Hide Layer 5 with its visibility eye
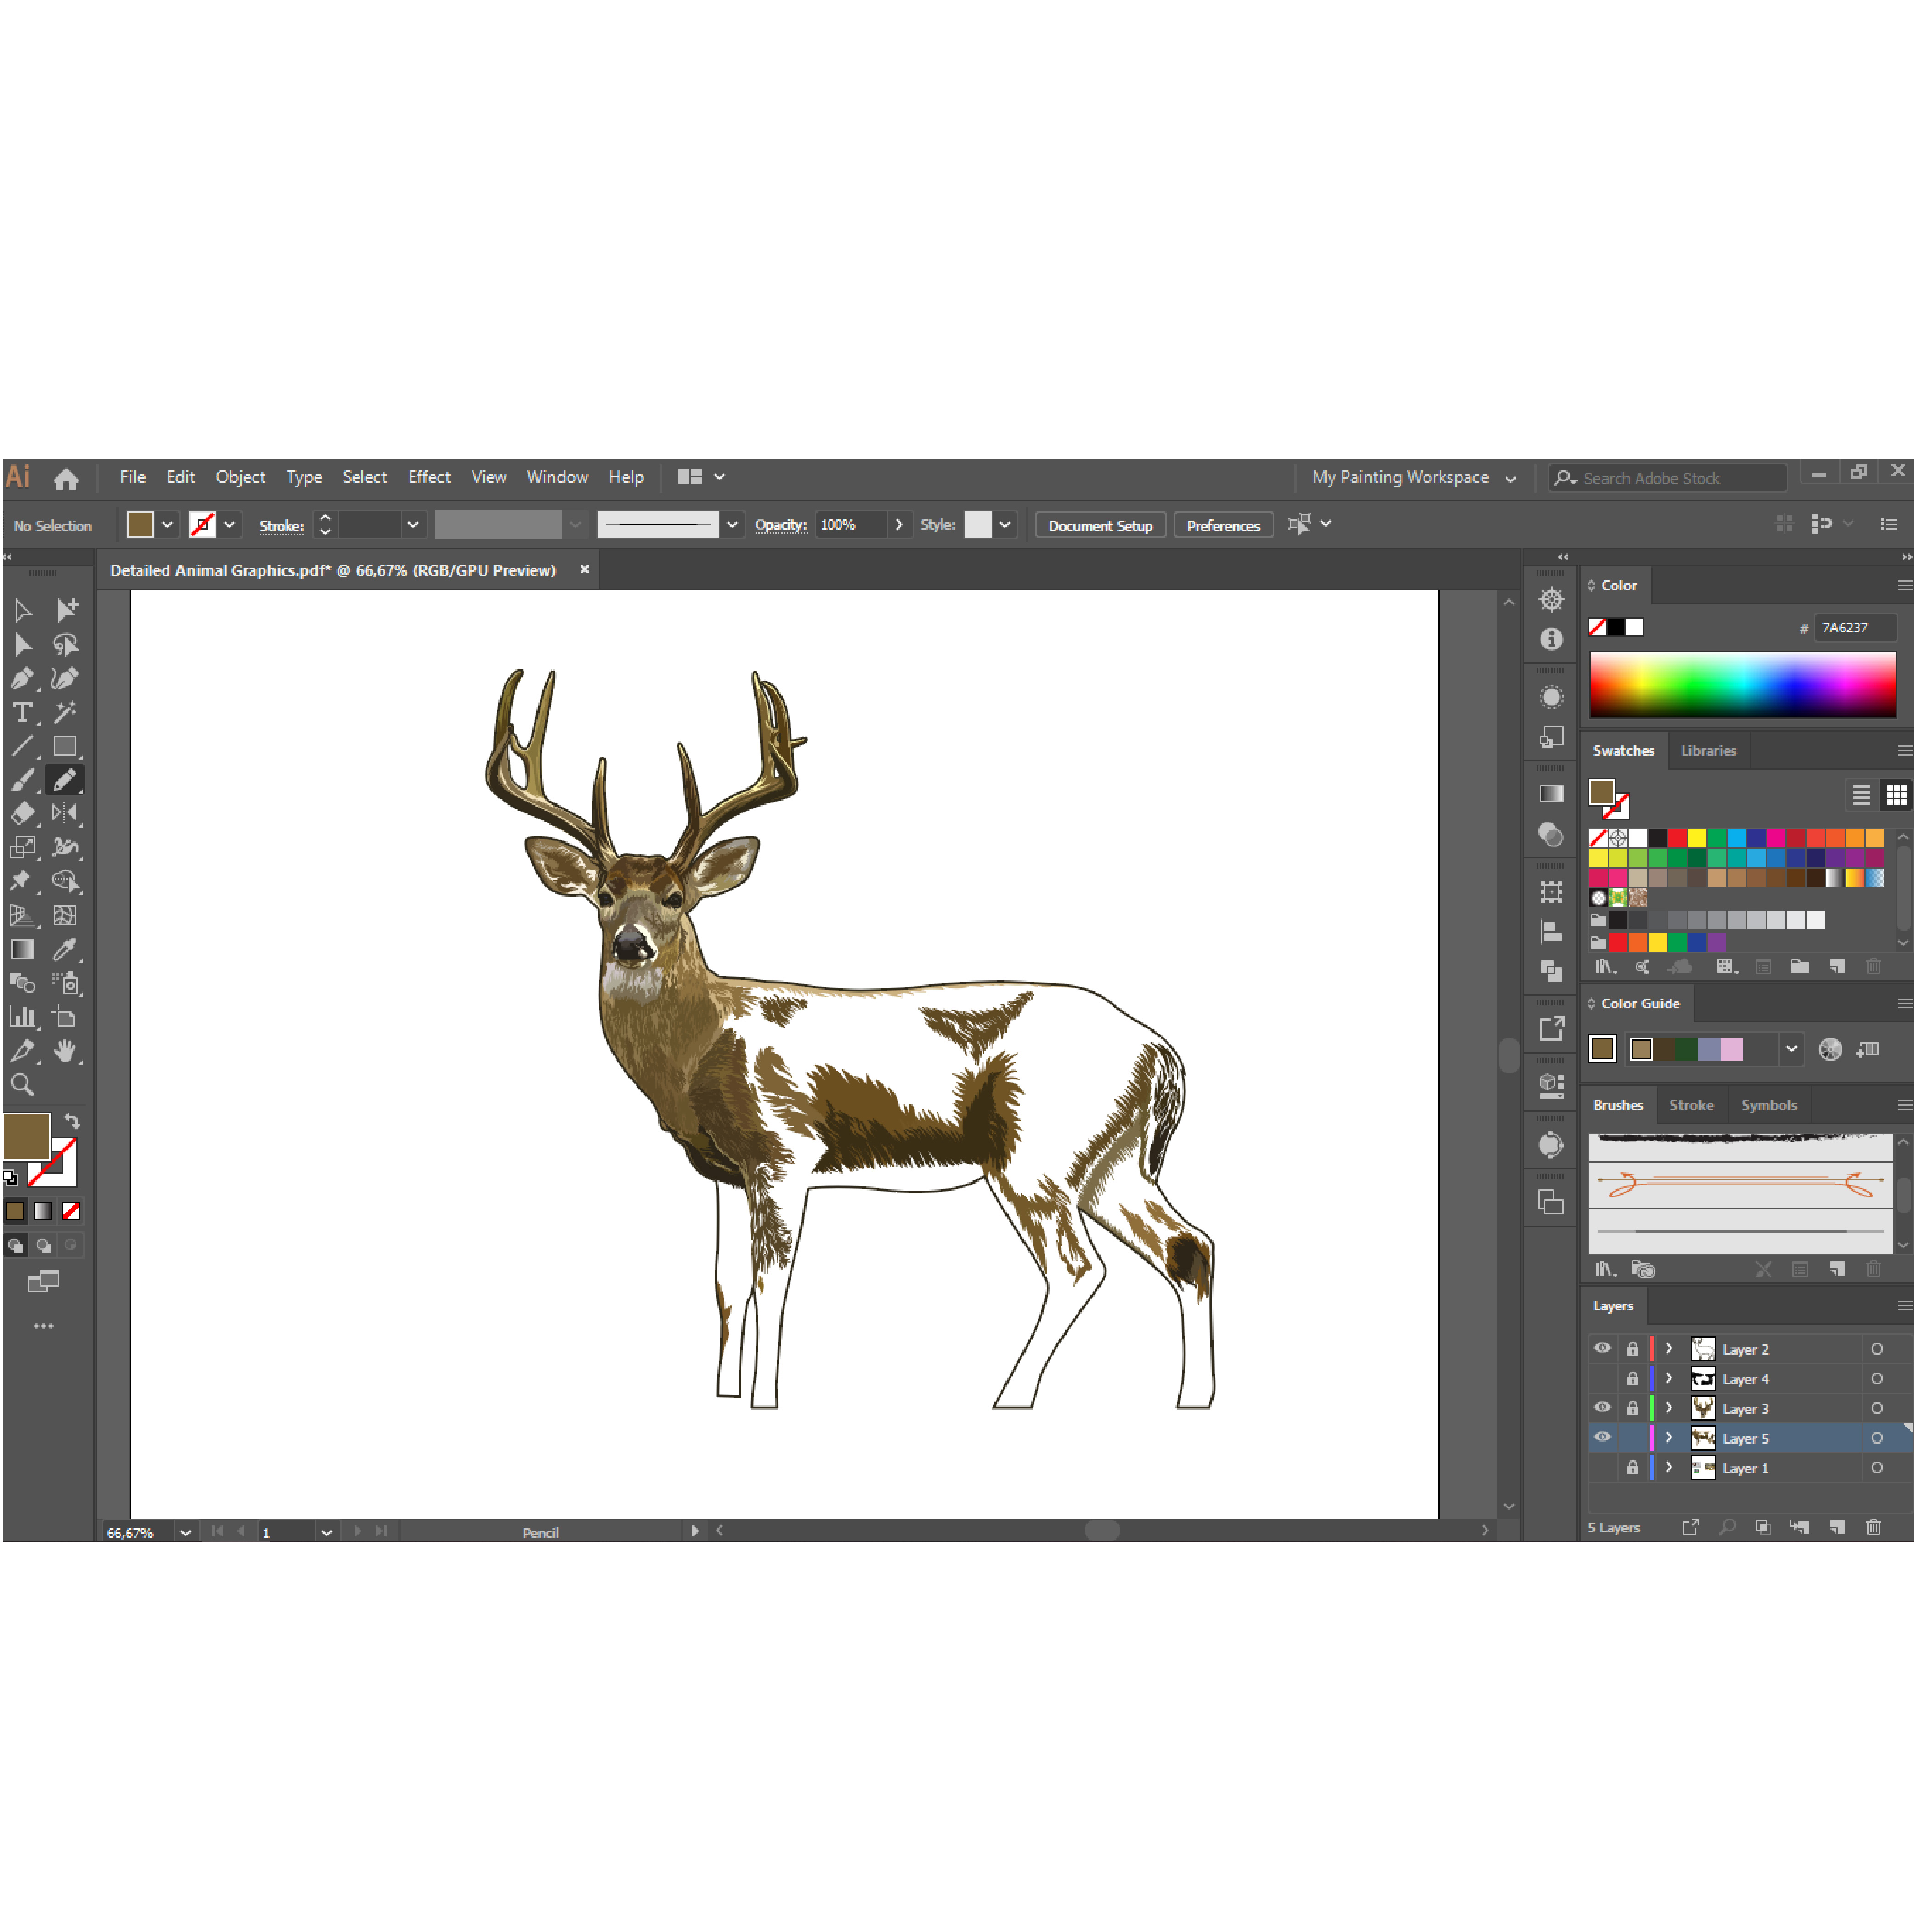The width and height of the screenshot is (1914, 1914). pos(1602,1438)
